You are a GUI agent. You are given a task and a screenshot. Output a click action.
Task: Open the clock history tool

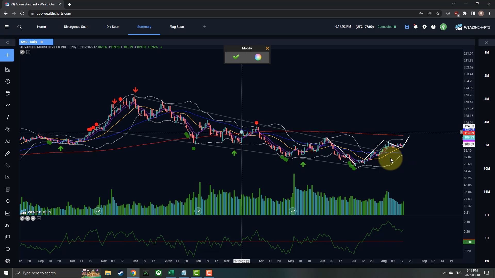(x=8, y=81)
